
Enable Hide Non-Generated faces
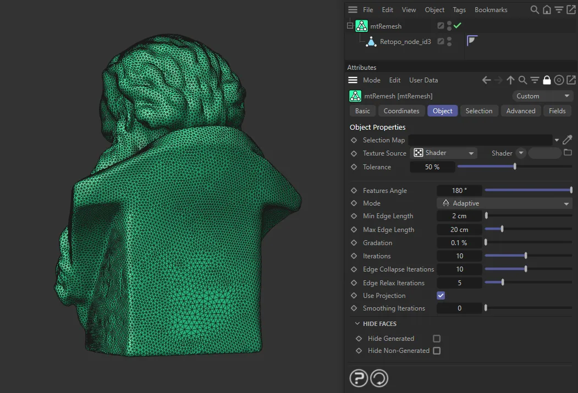437,351
